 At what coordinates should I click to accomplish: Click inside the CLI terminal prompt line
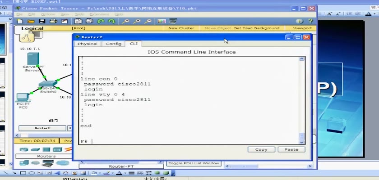[189, 141]
